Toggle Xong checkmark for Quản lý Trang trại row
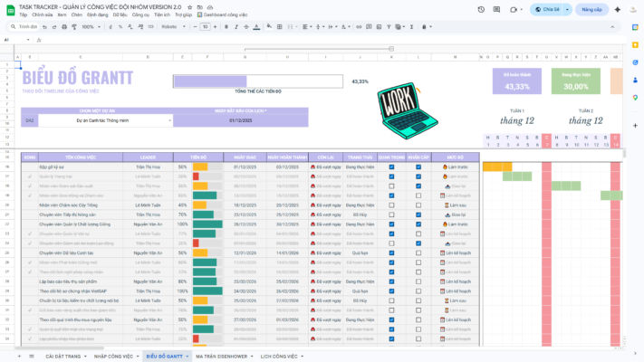The width and height of the screenshot is (644, 362). (30, 176)
